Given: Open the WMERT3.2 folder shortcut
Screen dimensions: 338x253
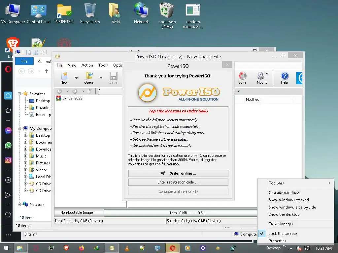Looking at the screenshot, I should [x=64, y=13].
